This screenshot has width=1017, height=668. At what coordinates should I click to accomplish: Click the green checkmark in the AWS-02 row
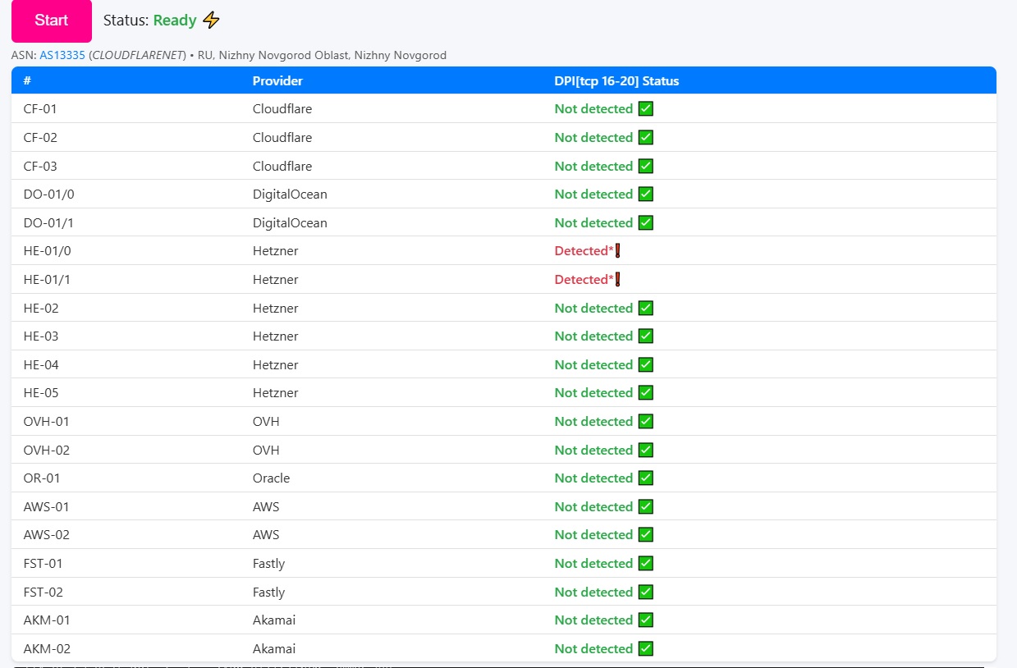[x=646, y=534]
